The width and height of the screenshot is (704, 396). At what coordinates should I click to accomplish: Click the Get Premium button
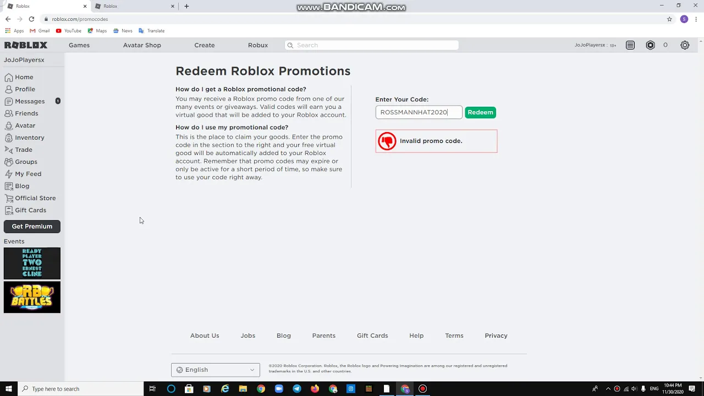[32, 227]
